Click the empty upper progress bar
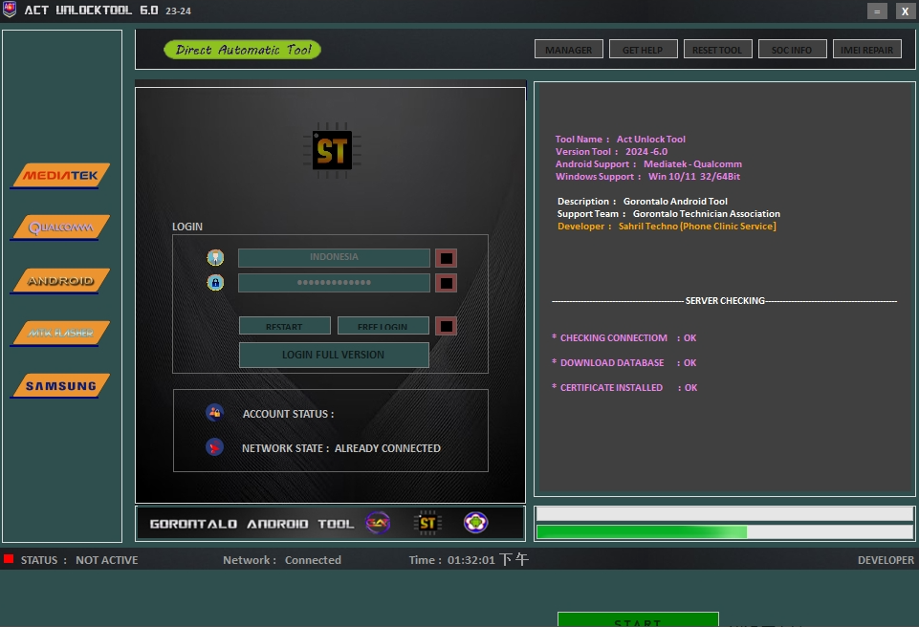This screenshot has height=627, width=919. [x=725, y=514]
